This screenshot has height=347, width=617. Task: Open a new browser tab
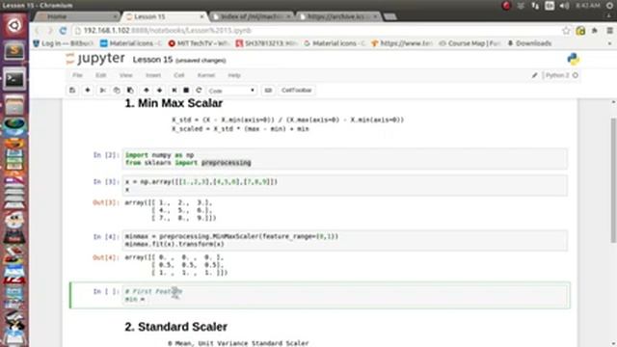pyautogui.click(x=389, y=16)
